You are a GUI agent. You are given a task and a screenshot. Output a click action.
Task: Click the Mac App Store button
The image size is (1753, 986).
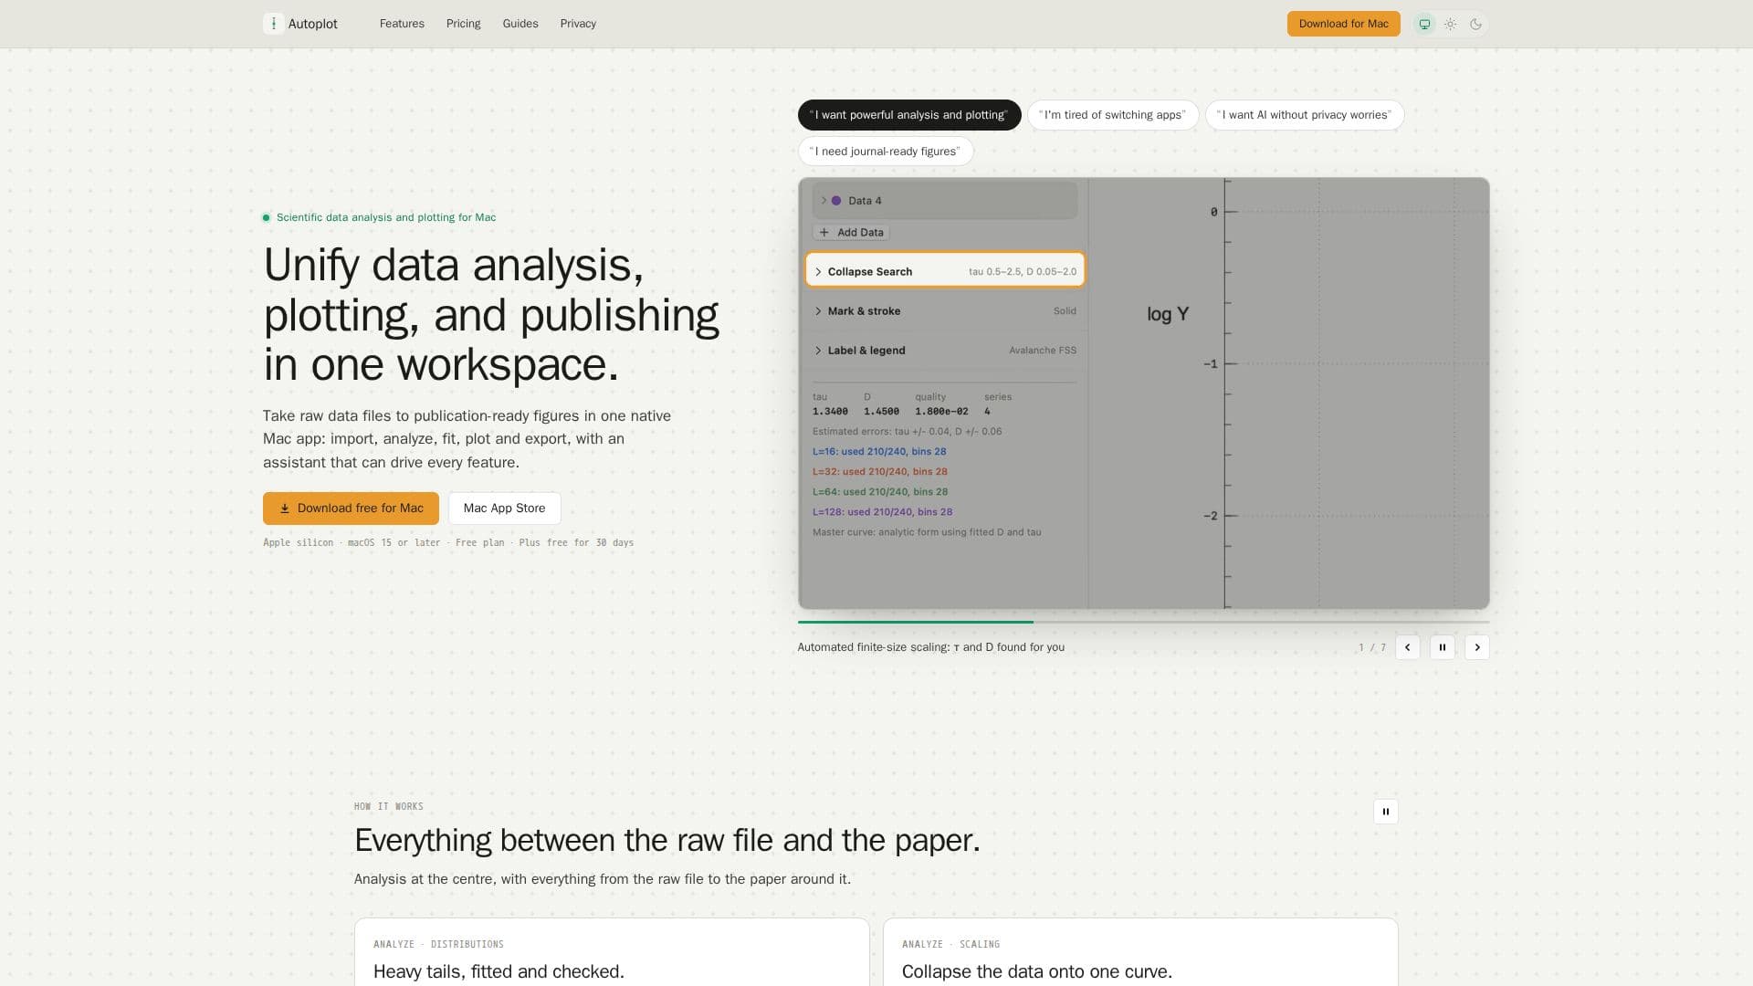[x=504, y=509]
